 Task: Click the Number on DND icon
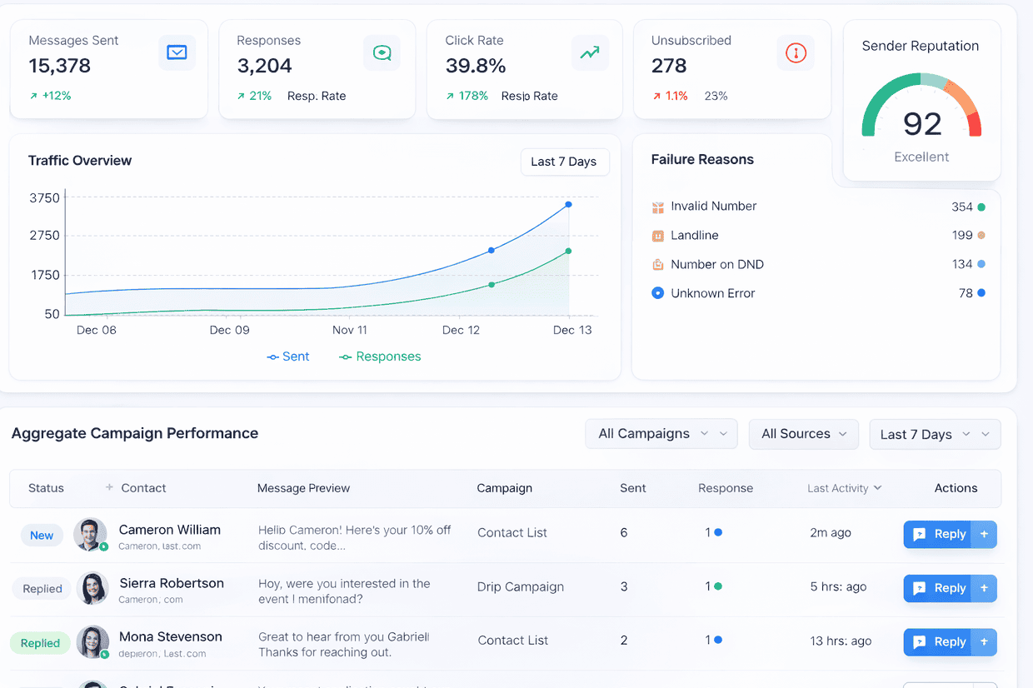pos(658,265)
